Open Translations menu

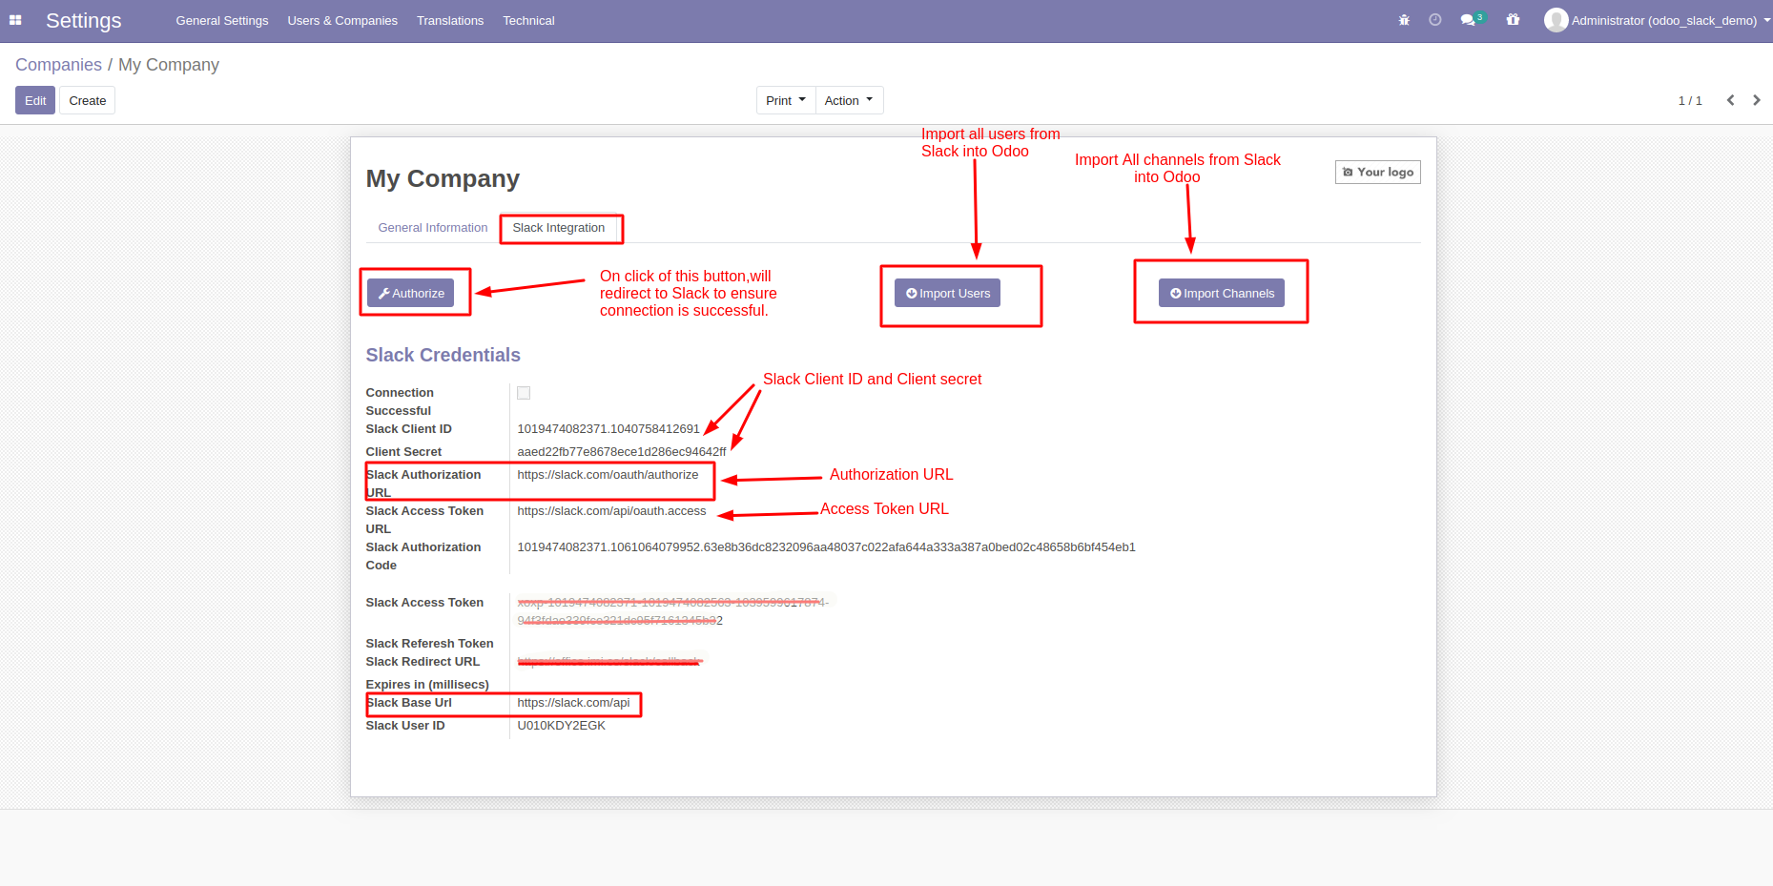450,20
